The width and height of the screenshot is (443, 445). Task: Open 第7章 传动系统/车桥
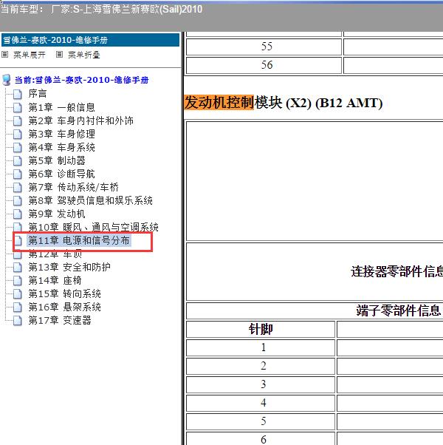(x=73, y=187)
